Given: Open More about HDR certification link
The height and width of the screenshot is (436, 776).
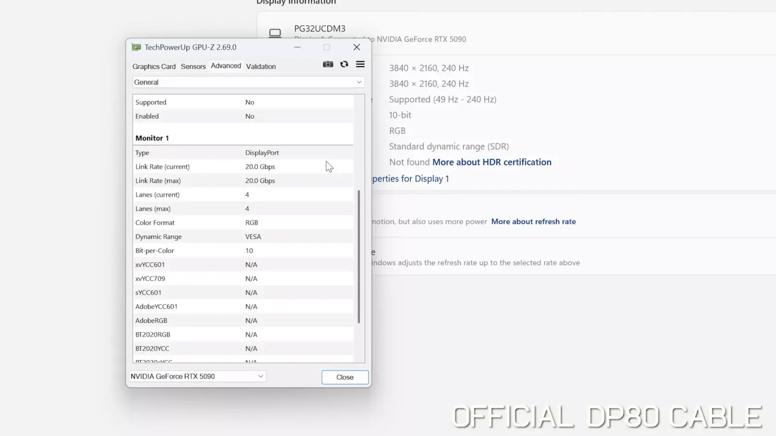Looking at the screenshot, I should [492, 162].
